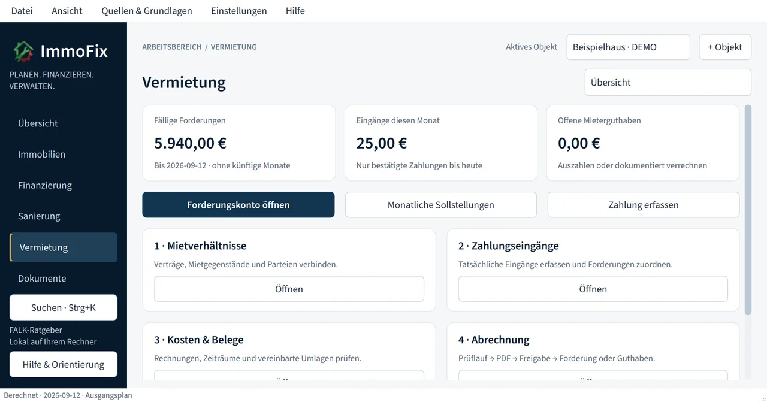Click 'Bis 2026-09-12 · ohne künftige Monate' note

pos(222,165)
